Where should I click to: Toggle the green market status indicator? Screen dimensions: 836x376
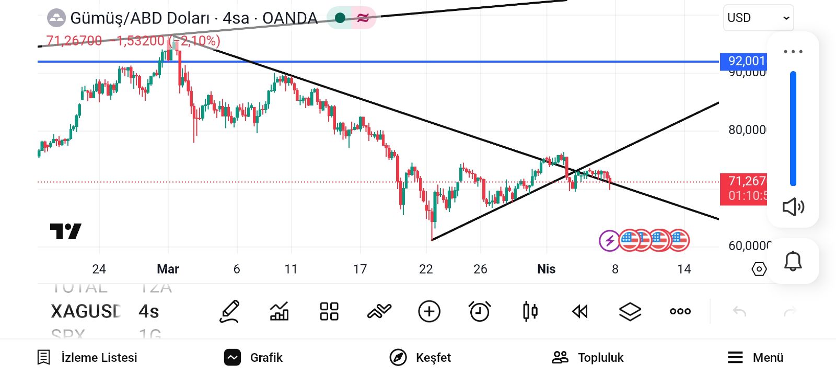(x=340, y=18)
